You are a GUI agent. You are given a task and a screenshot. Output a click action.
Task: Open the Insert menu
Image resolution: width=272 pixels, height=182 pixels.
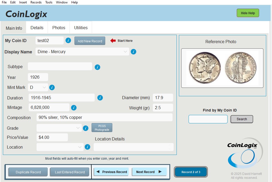23,2
